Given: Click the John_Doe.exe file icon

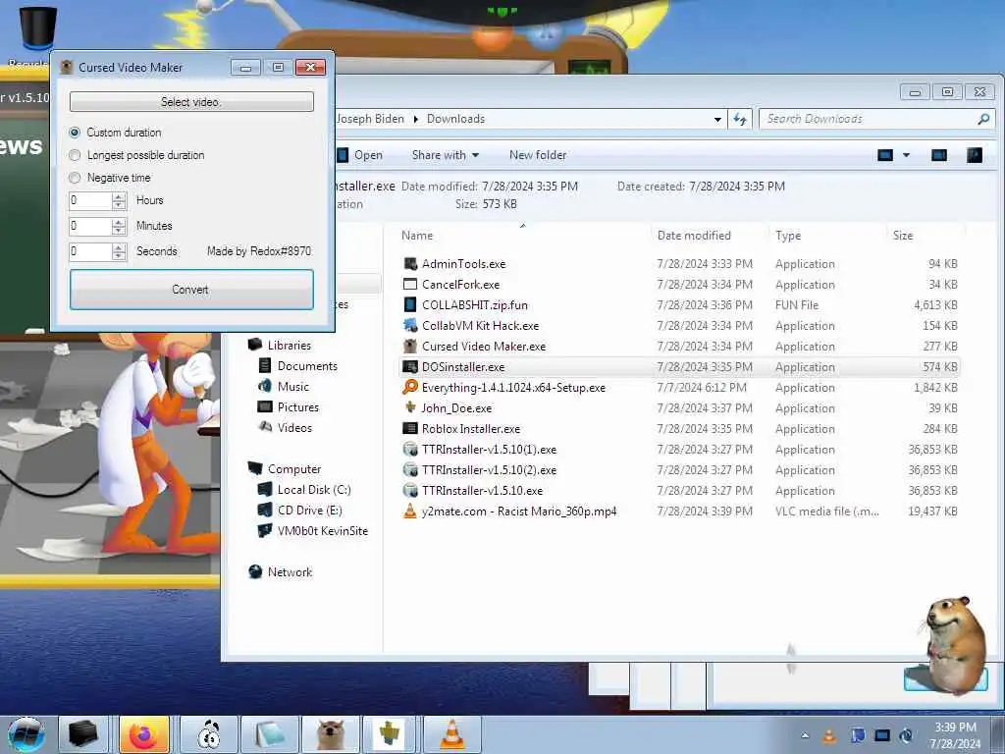Looking at the screenshot, I should click(410, 407).
